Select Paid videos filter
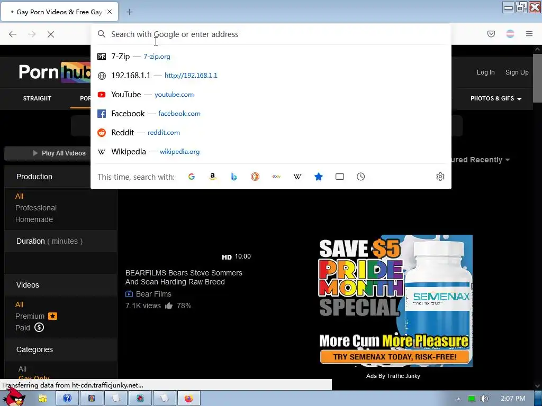The height and width of the screenshot is (406, 542). tap(30, 328)
